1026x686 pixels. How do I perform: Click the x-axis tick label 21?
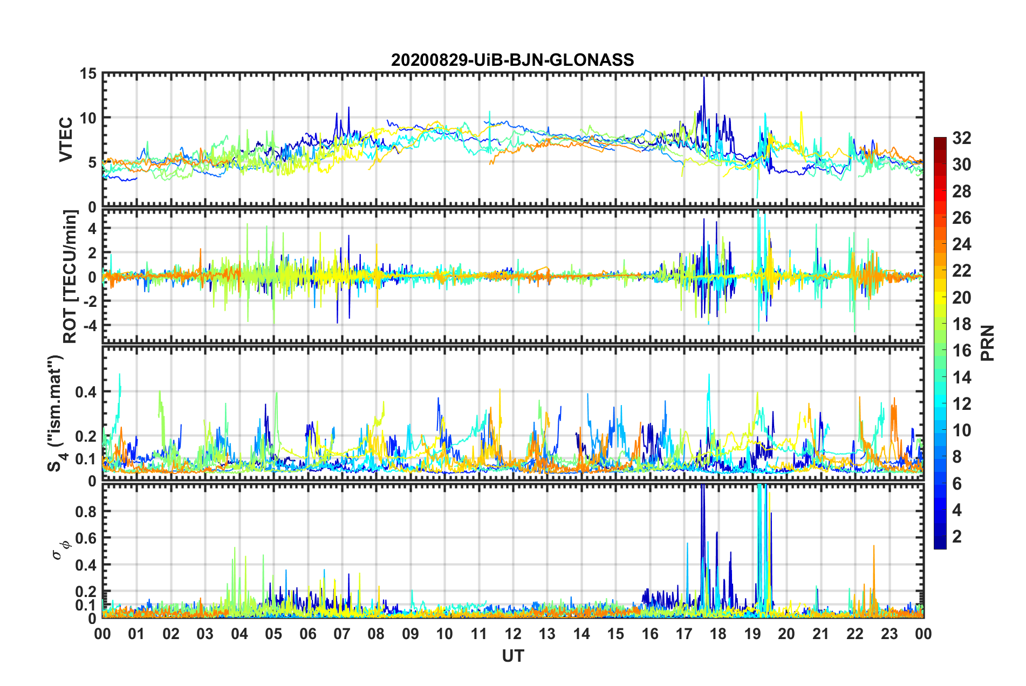coord(821,634)
